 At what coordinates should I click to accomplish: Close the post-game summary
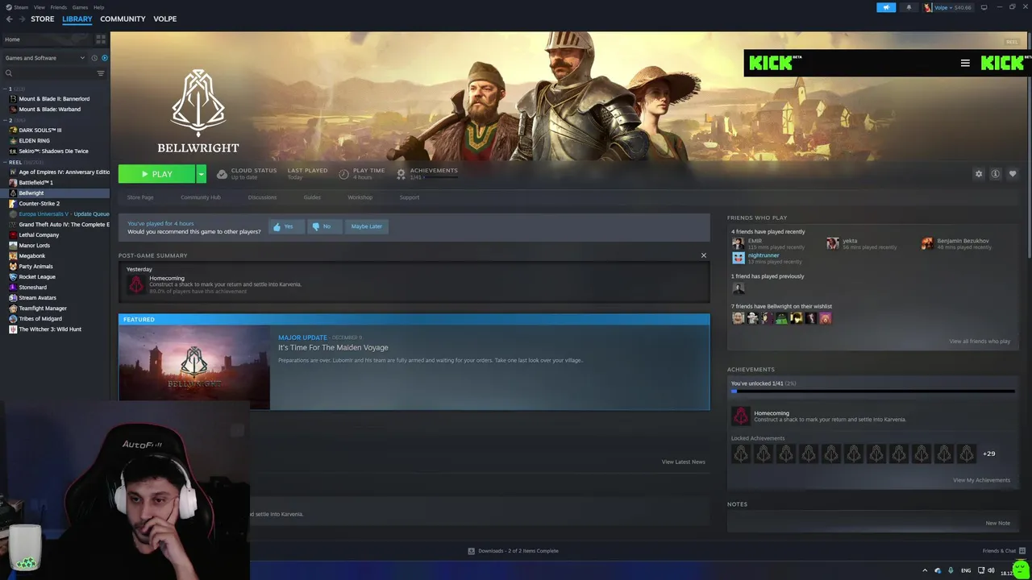point(703,255)
